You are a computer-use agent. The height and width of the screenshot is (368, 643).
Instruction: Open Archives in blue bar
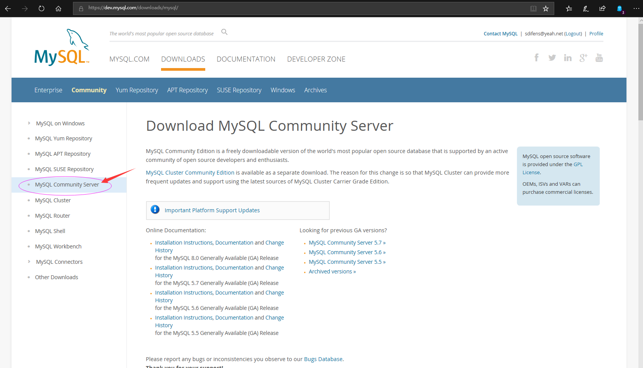(316, 90)
